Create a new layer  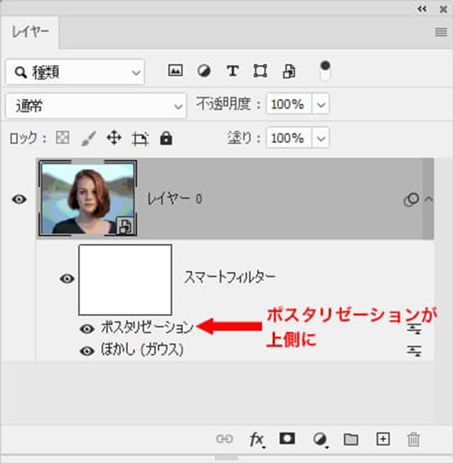point(383,439)
